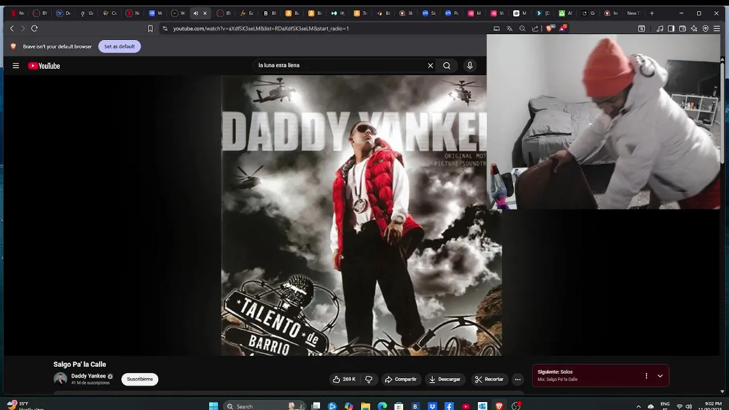Share the video using Compartir

point(401,379)
